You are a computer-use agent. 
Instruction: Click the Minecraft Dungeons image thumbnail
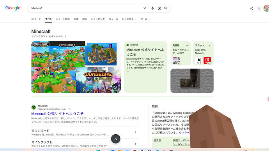click(x=99, y=80)
